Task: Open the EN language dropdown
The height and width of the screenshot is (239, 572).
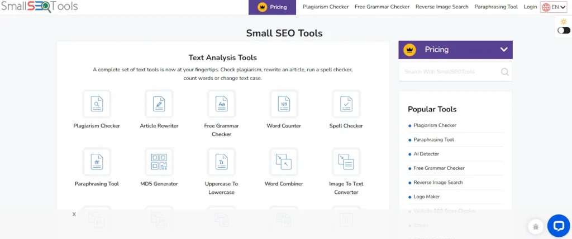Action: [x=554, y=7]
